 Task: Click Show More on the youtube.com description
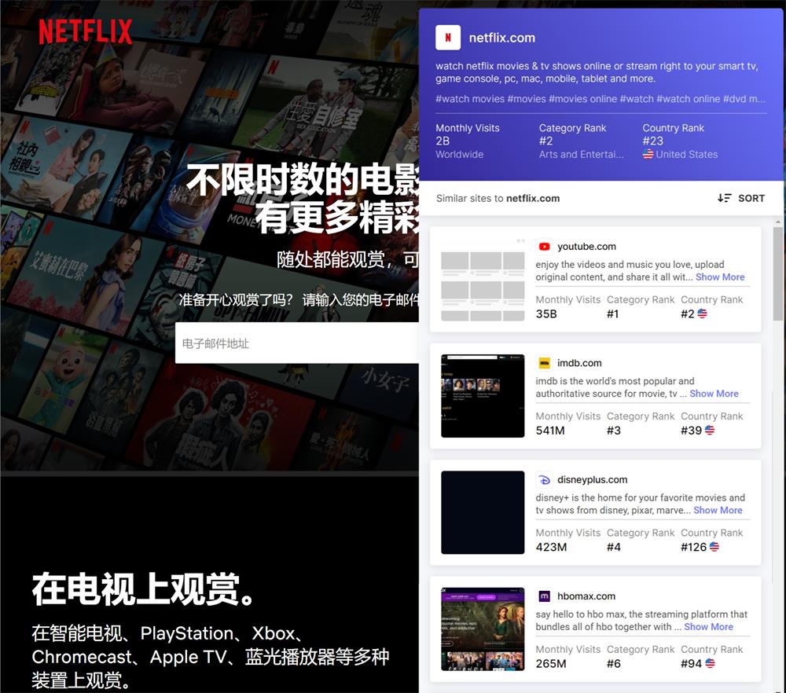coord(719,277)
